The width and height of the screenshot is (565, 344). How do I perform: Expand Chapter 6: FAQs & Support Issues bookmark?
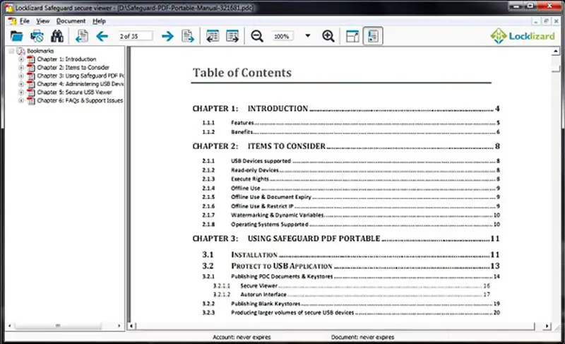tap(21, 100)
